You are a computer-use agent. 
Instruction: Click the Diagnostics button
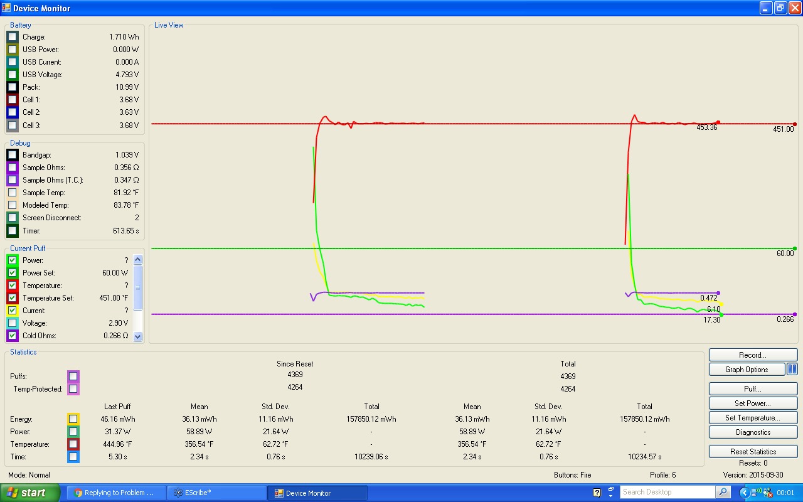tap(753, 432)
